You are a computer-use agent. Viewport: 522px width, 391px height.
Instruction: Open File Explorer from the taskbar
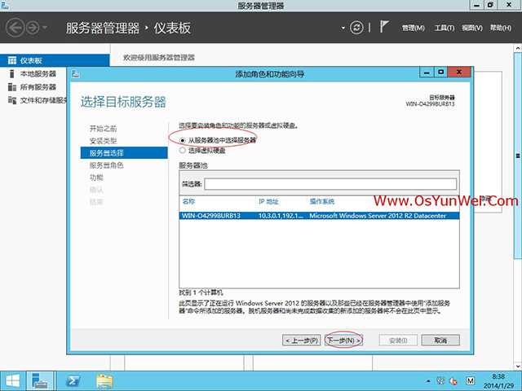pyautogui.click(x=104, y=381)
